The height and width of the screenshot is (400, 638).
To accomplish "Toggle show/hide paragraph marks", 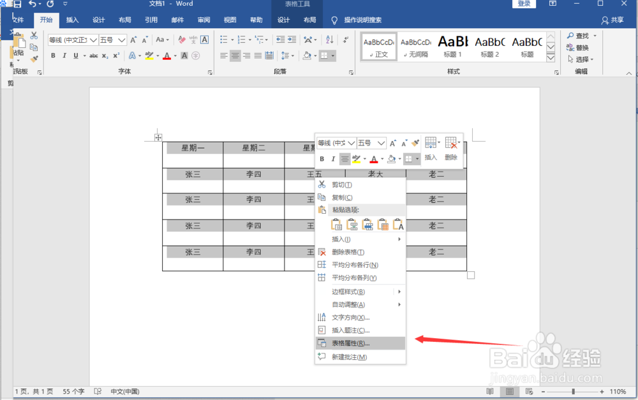I will [x=346, y=40].
